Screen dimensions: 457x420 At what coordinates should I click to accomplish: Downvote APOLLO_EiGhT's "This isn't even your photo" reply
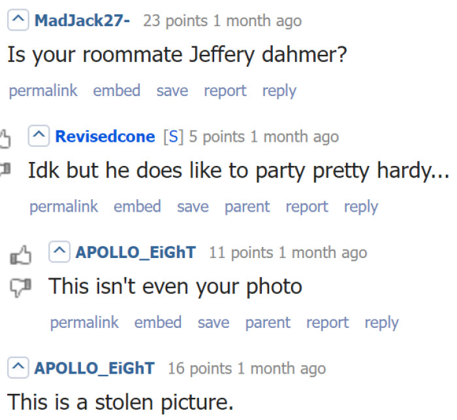[20, 286]
